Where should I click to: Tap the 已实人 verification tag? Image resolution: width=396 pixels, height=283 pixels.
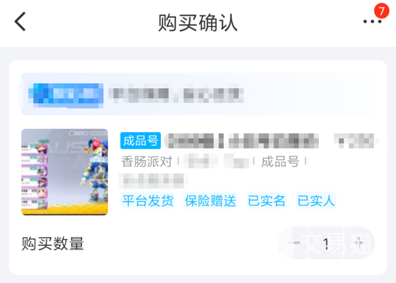[316, 200]
